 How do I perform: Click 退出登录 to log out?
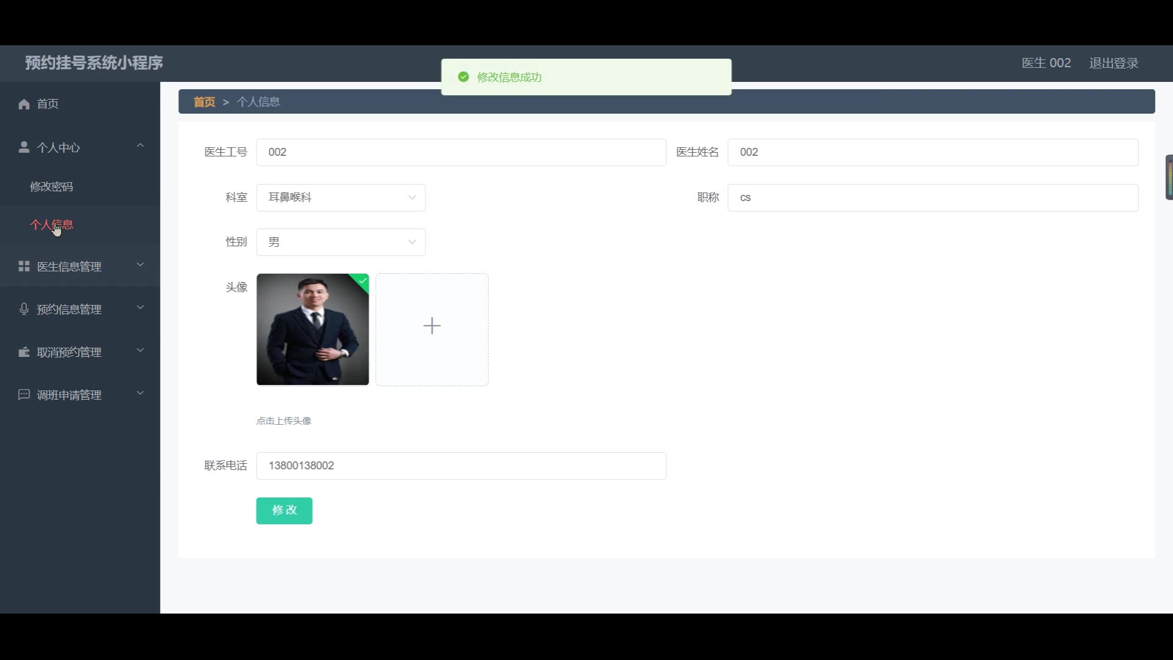(1113, 63)
